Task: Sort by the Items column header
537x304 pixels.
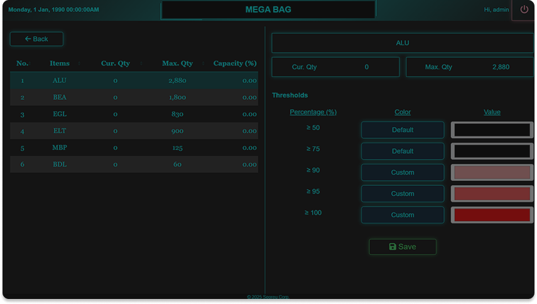Action: click(x=60, y=63)
